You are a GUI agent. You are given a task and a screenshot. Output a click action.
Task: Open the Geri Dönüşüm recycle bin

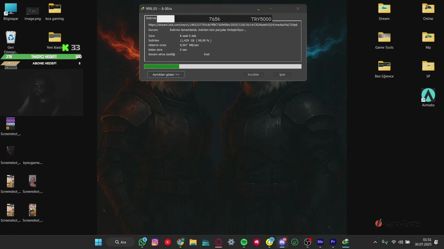point(11,42)
